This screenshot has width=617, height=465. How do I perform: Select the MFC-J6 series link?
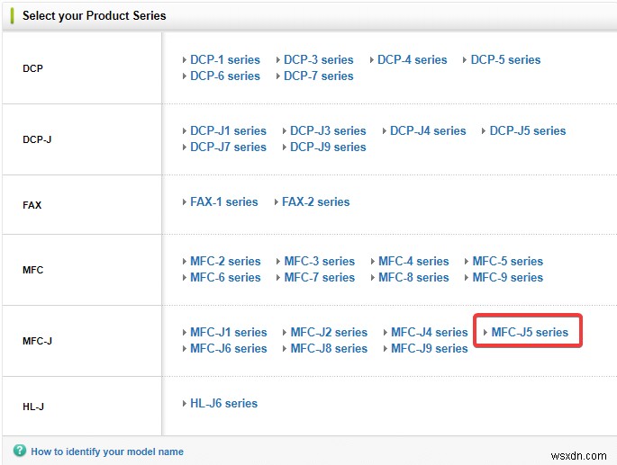228,348
